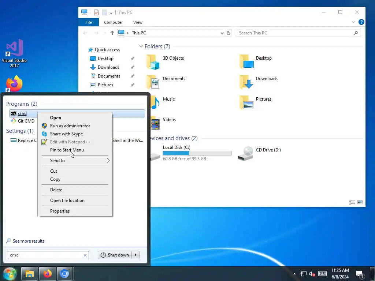Screen dimensions: 375x281
Task: Choose Delete in the context menu
Action: [x=75, y=190]
